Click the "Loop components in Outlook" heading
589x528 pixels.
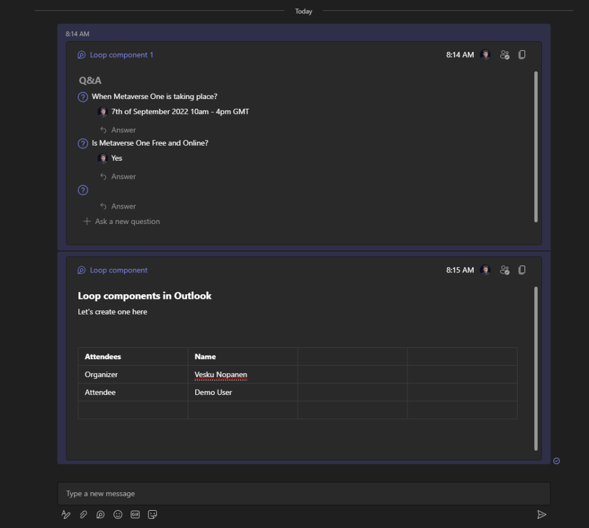(145, 296)
